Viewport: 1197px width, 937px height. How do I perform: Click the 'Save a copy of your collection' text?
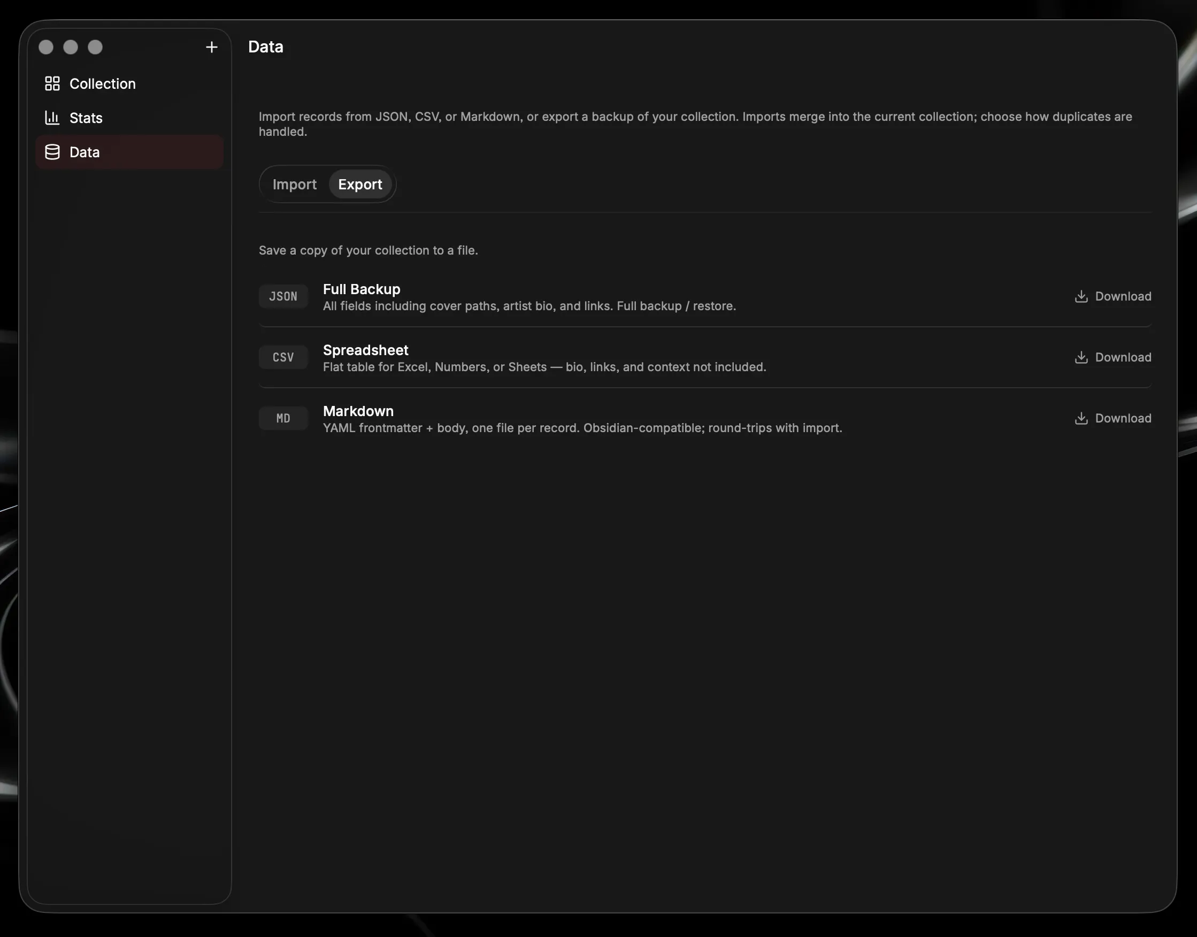(x=368, y=250)
